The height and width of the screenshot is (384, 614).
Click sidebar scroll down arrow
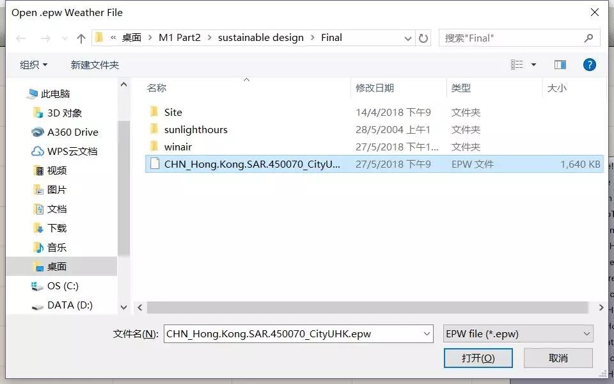[123, 308]
